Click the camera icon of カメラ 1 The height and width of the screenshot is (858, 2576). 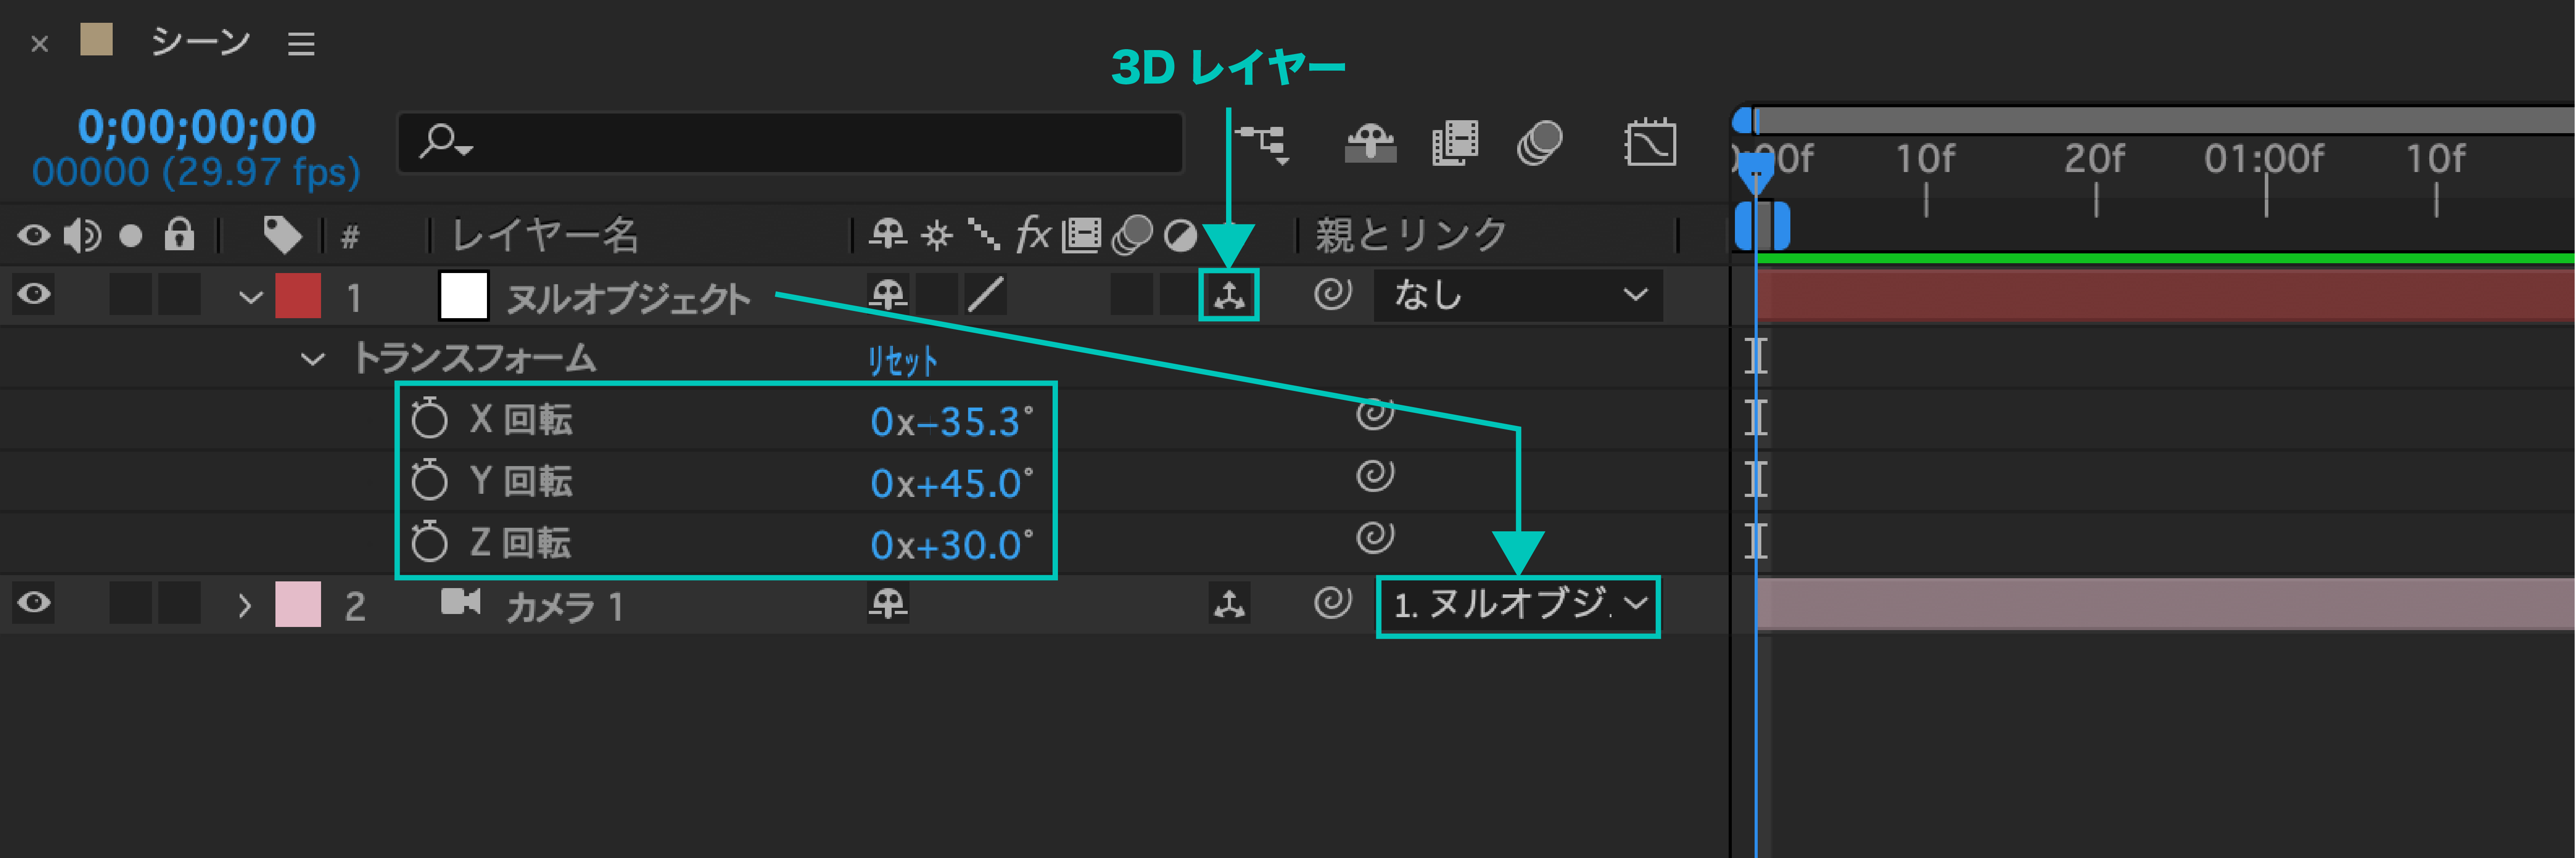click(x=461, y=602)
